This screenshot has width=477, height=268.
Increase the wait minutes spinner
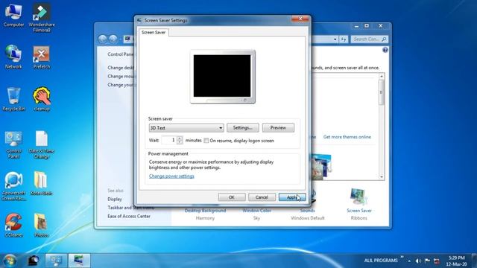point(180,138)
